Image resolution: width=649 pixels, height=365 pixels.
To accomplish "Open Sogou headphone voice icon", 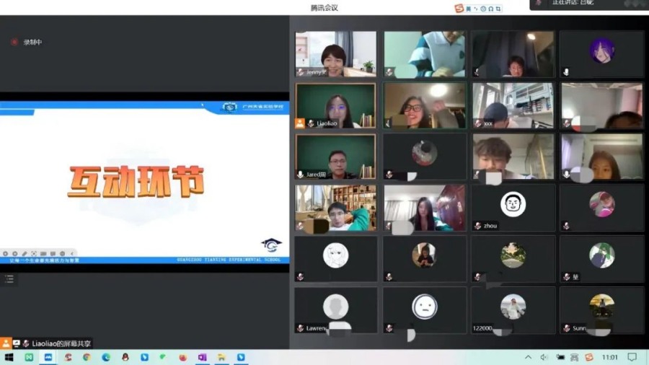I will point(490,9).
